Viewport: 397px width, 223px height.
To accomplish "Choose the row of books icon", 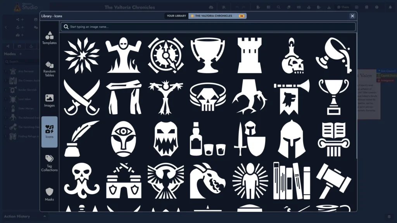I will click(292, 180).
